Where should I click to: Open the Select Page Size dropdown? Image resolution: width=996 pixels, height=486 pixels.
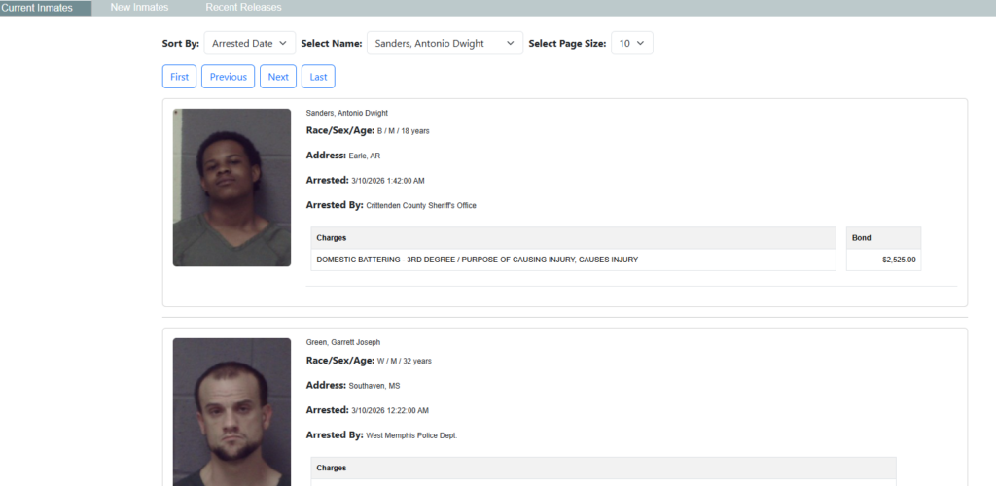[632, 43]
